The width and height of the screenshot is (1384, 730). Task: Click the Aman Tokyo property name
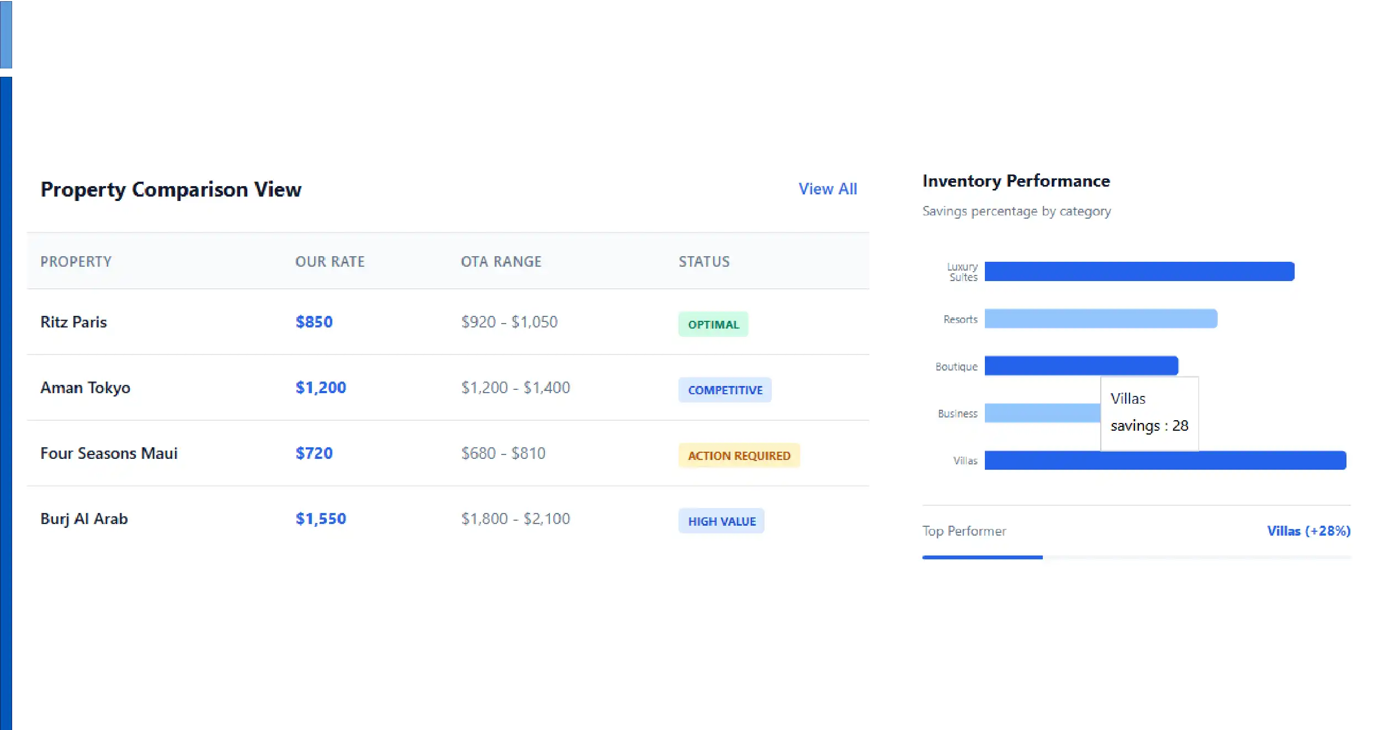pos(85,388)
